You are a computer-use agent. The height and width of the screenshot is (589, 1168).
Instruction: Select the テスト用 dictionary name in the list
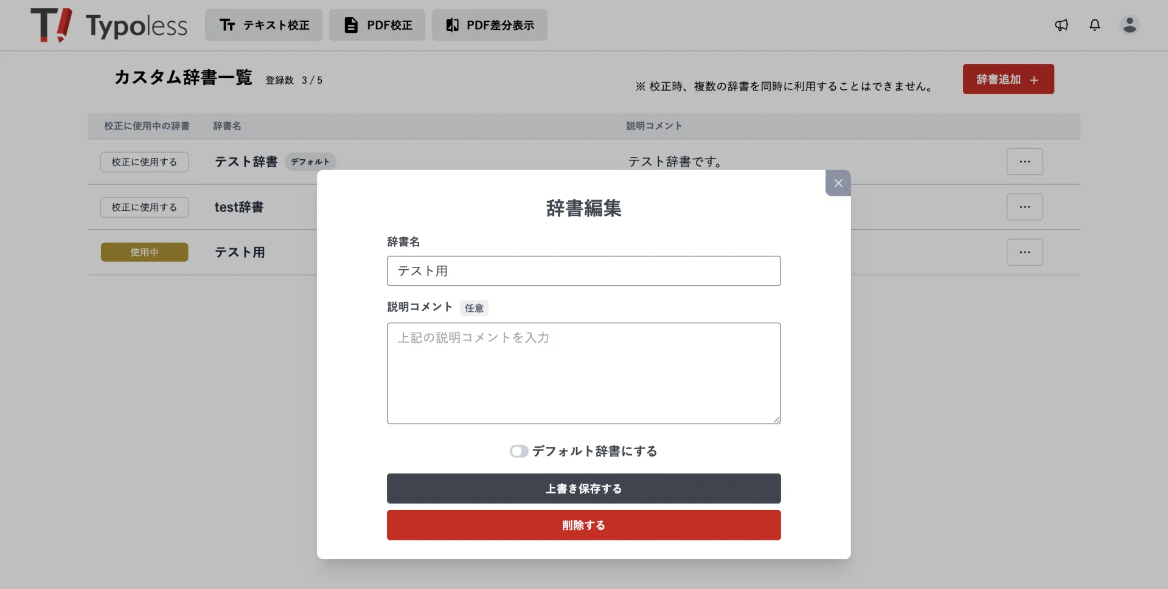[240, 252]
